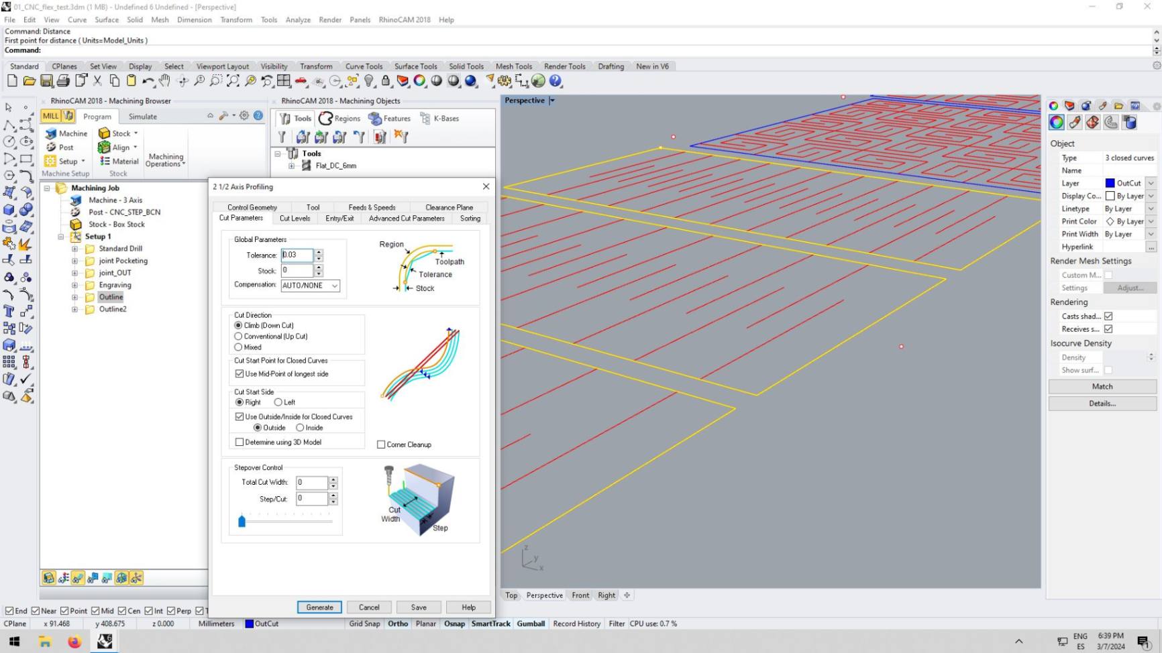Click the Help button in profiling dialog
The width and height of the screenshot is (1162, 653).
click(468, 607)
